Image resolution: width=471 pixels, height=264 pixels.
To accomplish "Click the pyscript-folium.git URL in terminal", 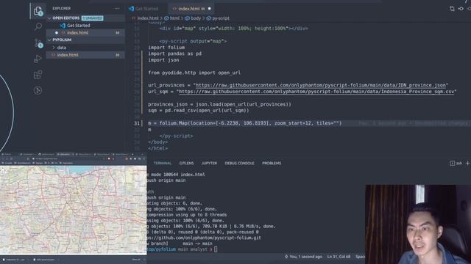I will [x=205, y=238].
